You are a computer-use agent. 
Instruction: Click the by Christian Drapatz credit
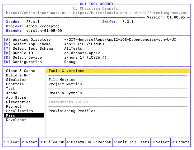point(95,8)
